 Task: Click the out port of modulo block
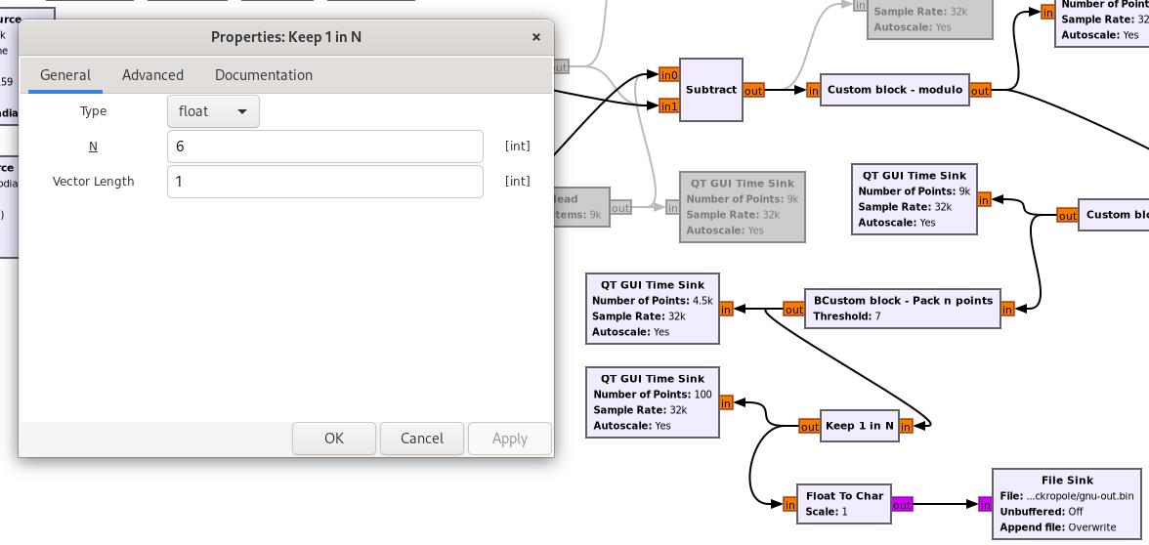[980, 91]
